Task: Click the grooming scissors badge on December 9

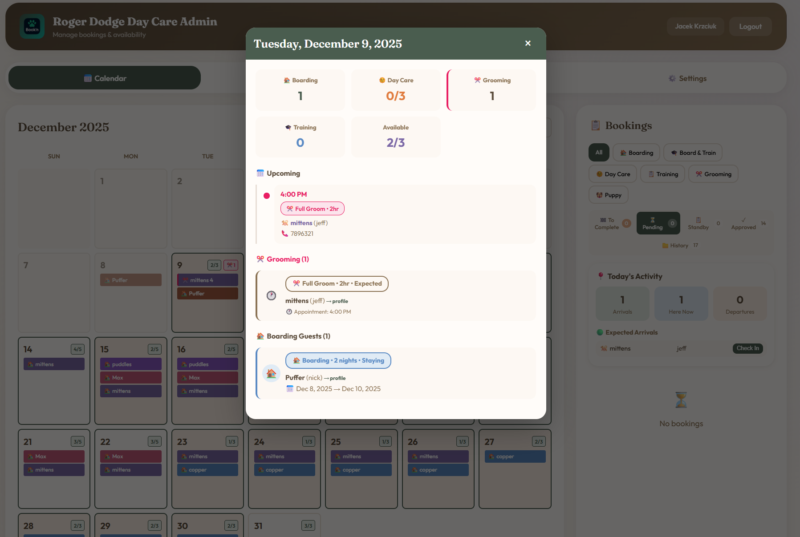Action: coord(231,265)
